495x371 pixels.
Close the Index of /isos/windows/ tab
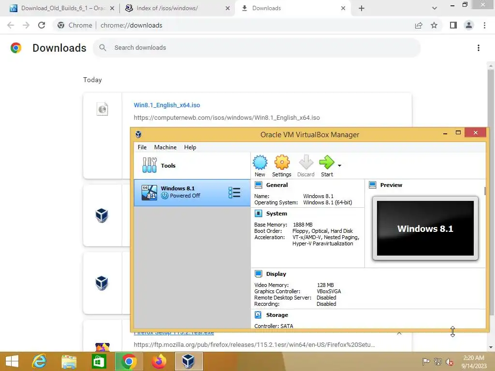(x=228, y=8)
